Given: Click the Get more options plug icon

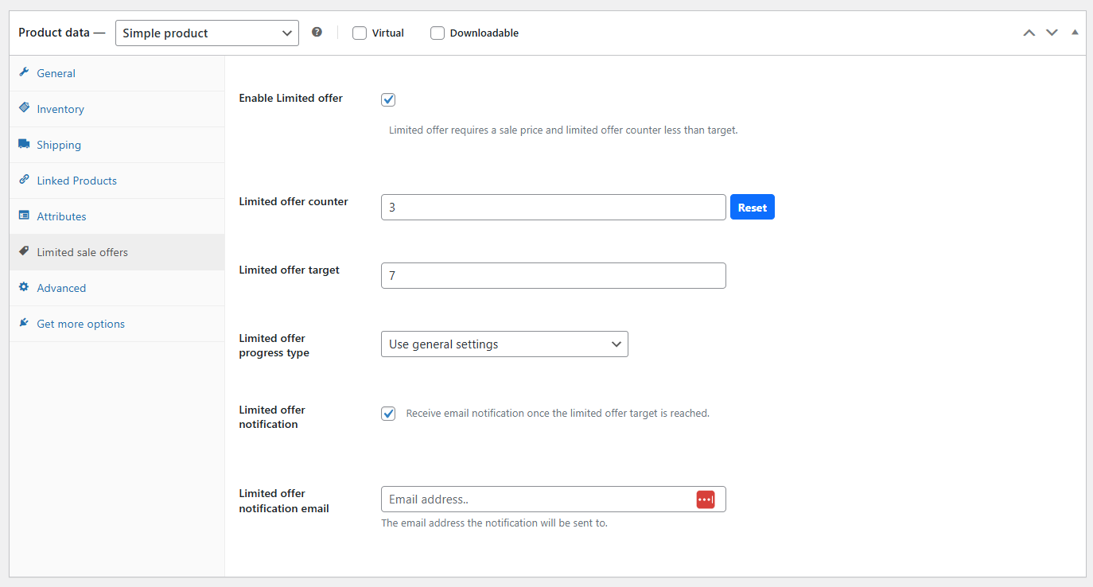Looking at the screenshot, I should pyautogui.click(x=24, y=323).
